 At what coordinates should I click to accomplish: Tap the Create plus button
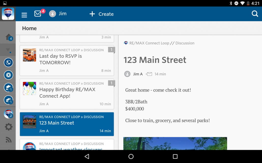click(x=101, y=14)
